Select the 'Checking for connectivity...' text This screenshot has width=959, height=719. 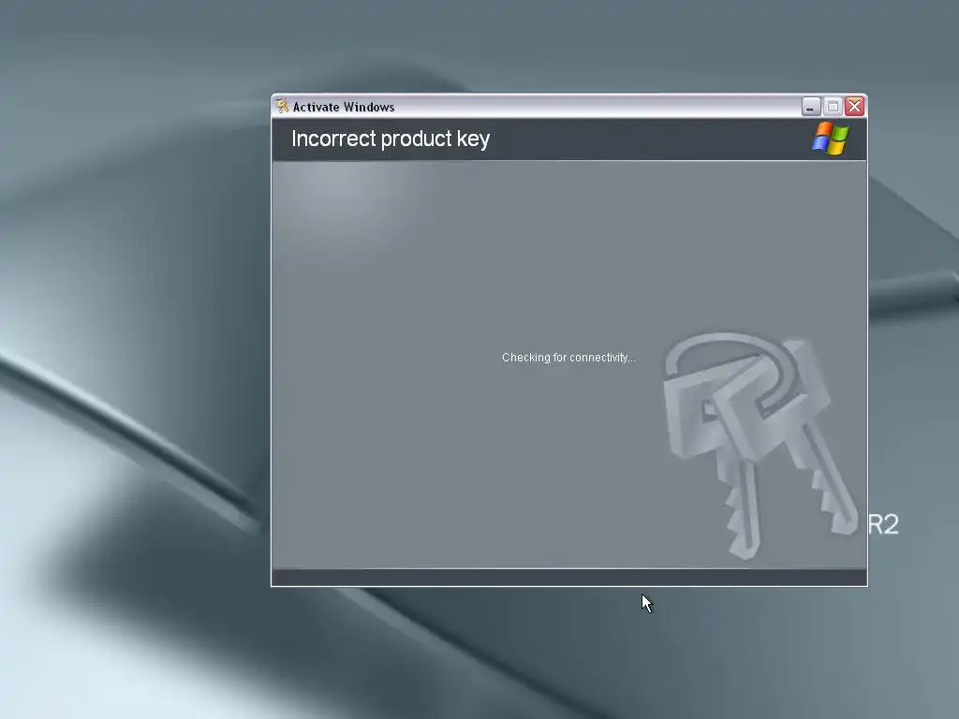[568, 358]
